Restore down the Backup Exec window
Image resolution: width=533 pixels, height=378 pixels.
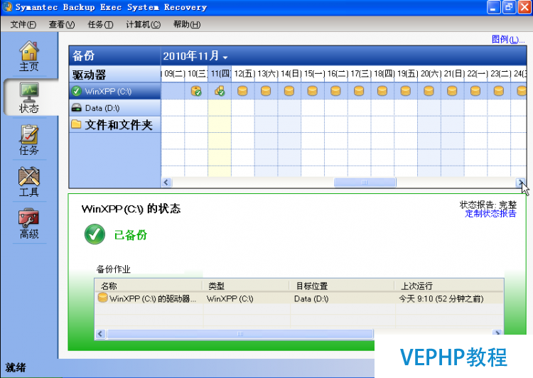[x=509, y=8]
